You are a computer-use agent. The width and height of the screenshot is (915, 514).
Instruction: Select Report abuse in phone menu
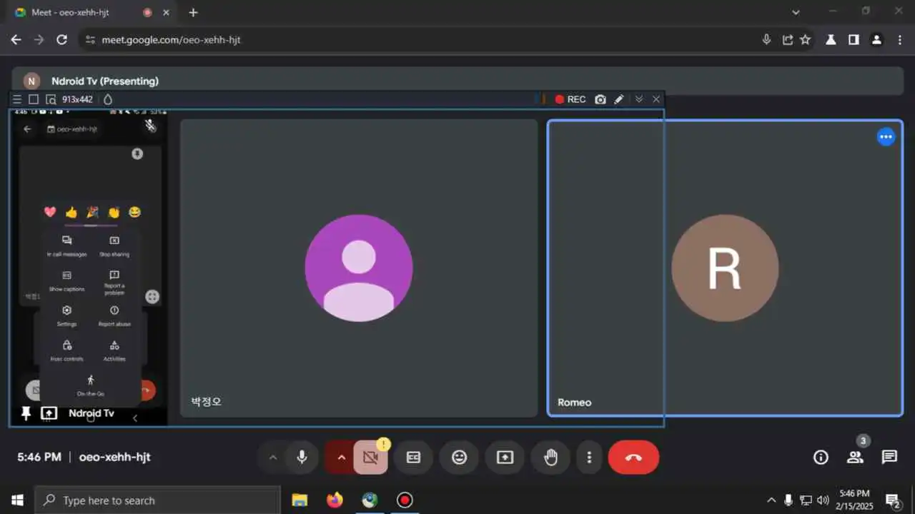coord(114,316)
